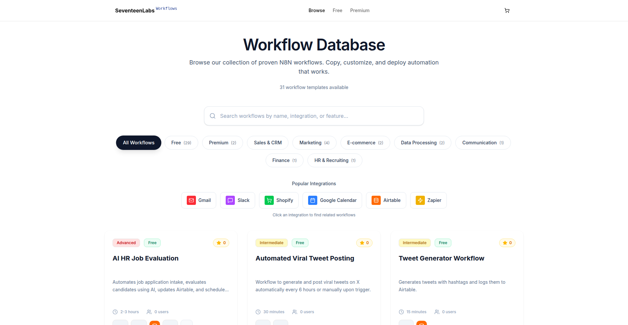Filter by Sales & CRM category
The height and width of the screenshot is (325, 628).
[268, 143]
